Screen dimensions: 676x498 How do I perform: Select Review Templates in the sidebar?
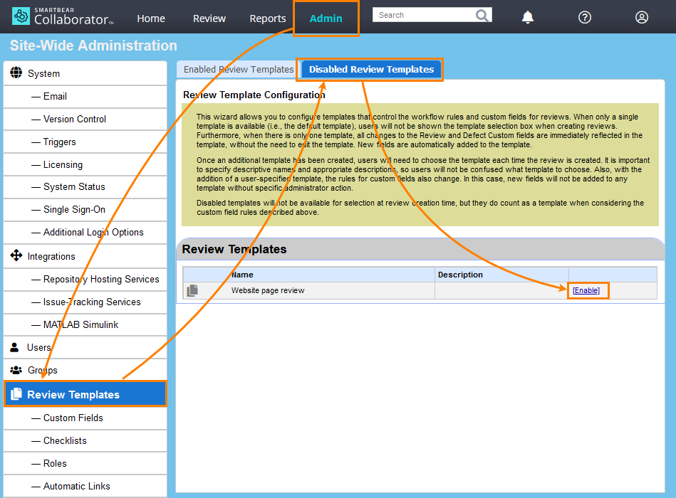pyautogui.click(x=73, y=395)
